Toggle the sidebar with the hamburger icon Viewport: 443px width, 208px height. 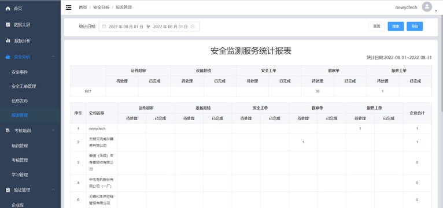pyautogui.click(x=68, y=8)
